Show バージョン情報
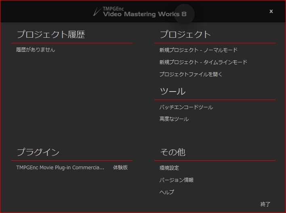Image resolution: width=286 pixels, height=213 pixels. 177,180
